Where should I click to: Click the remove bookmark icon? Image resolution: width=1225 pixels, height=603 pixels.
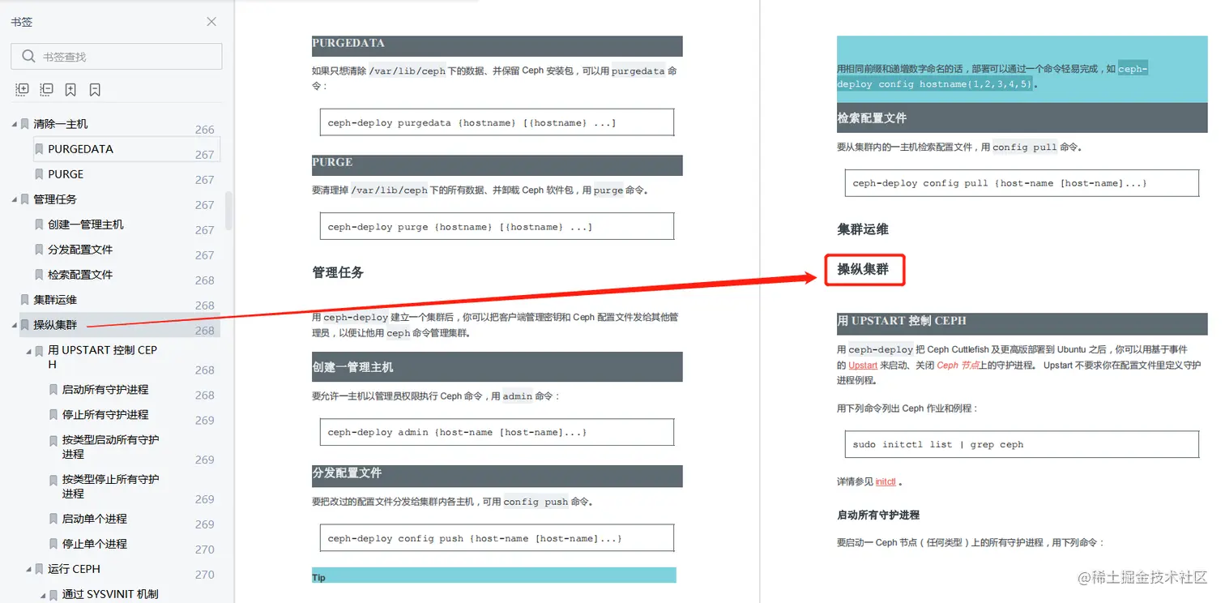pos(95,89)
